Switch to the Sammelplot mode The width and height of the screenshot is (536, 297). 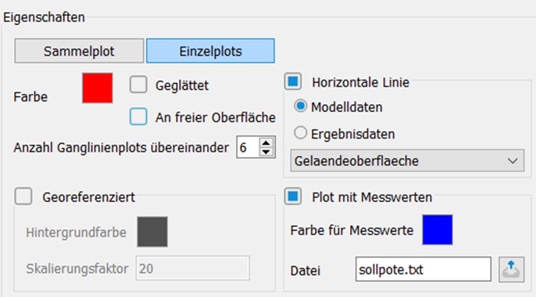(x=79, y=51)
